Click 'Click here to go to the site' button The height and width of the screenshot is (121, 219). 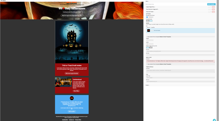72,73
